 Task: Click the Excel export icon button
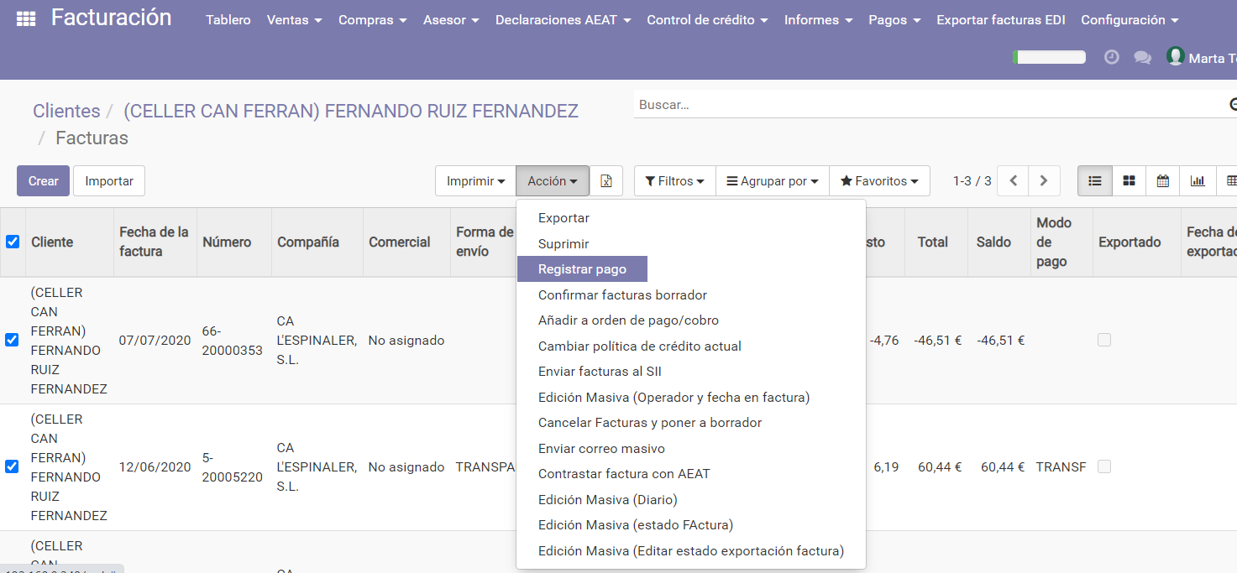[x=606, y=181]
